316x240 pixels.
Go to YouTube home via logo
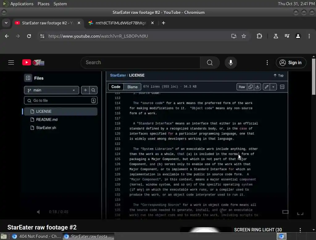pos(33,63)
